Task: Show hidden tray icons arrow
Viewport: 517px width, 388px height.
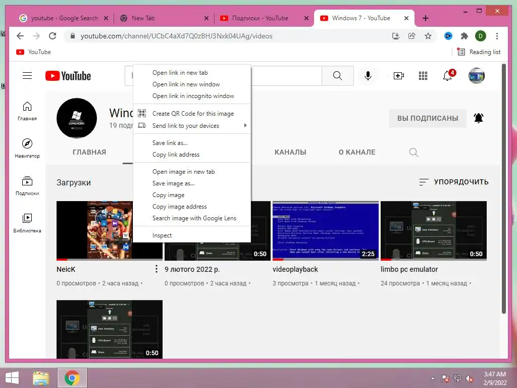Action: [433, 378]
